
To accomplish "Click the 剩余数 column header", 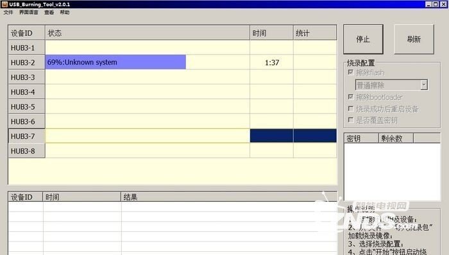I will (396, 138).
